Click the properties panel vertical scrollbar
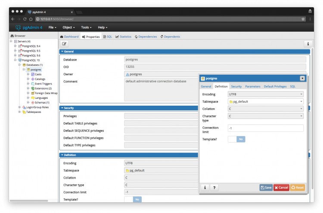This screenshot has height=213, width=323. point(313,119)
